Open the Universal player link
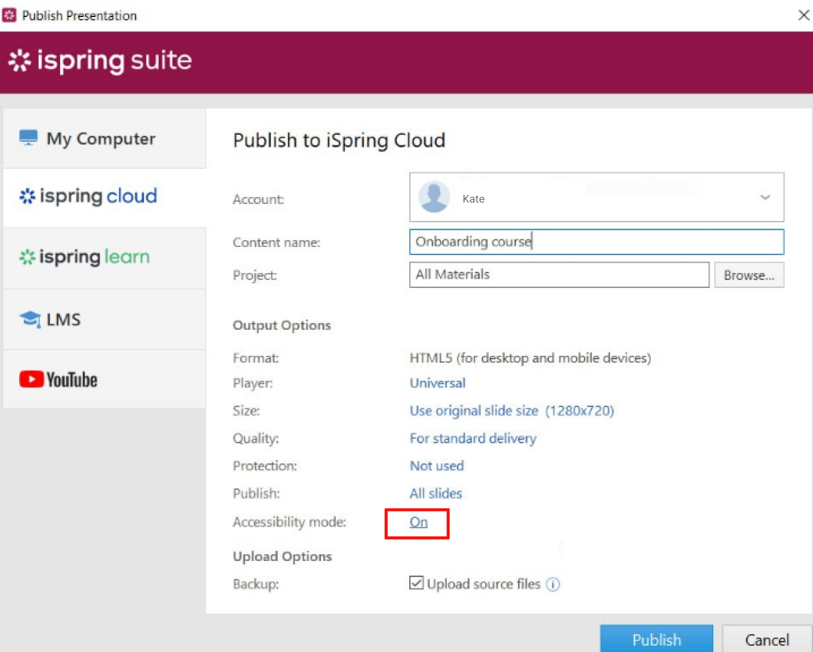Screen dimensions: 813x652 click(437, 383)
